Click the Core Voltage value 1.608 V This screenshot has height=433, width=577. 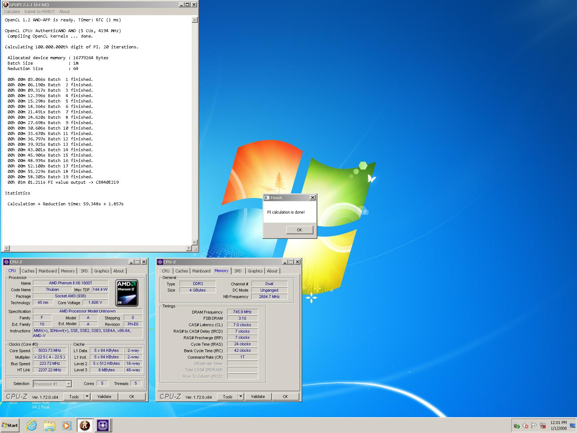[x=96, y=302]
